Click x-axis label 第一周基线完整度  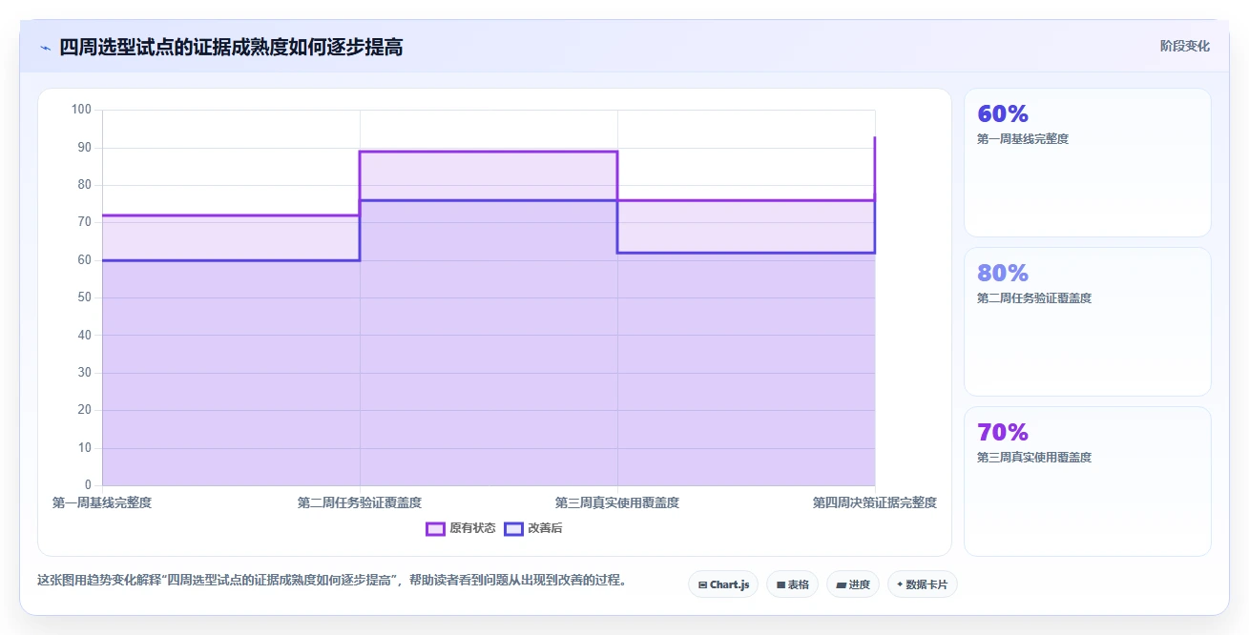[102, 502]
